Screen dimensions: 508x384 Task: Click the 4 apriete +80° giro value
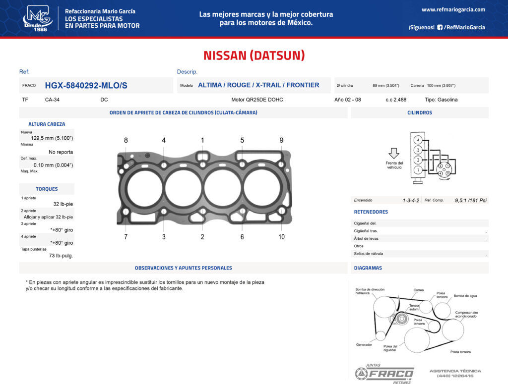(62, 243)
